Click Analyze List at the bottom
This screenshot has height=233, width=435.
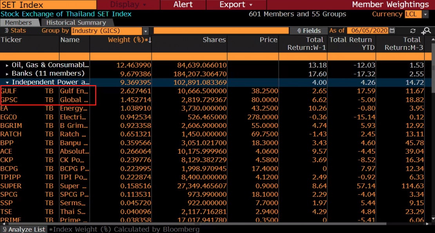[x=24, y=229]
